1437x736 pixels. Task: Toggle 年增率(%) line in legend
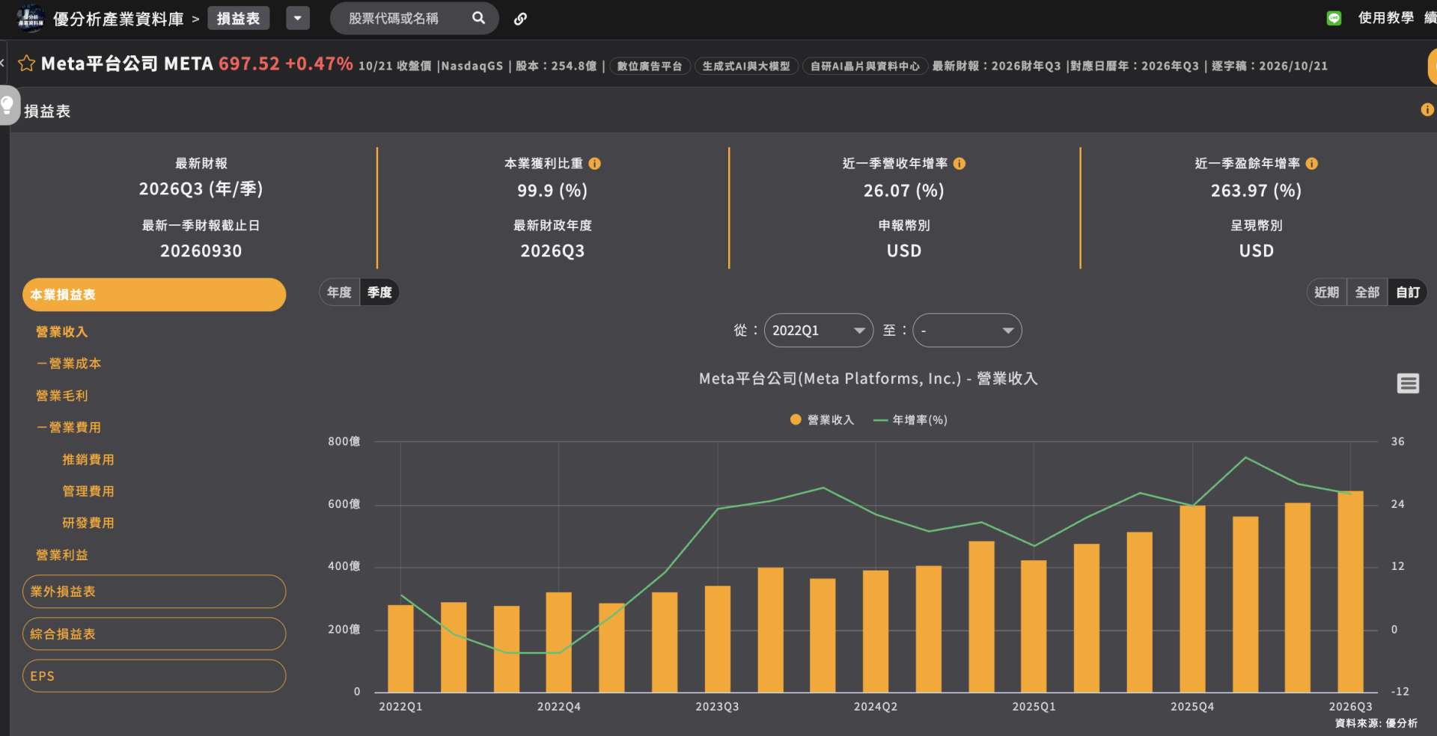(910, 420)
